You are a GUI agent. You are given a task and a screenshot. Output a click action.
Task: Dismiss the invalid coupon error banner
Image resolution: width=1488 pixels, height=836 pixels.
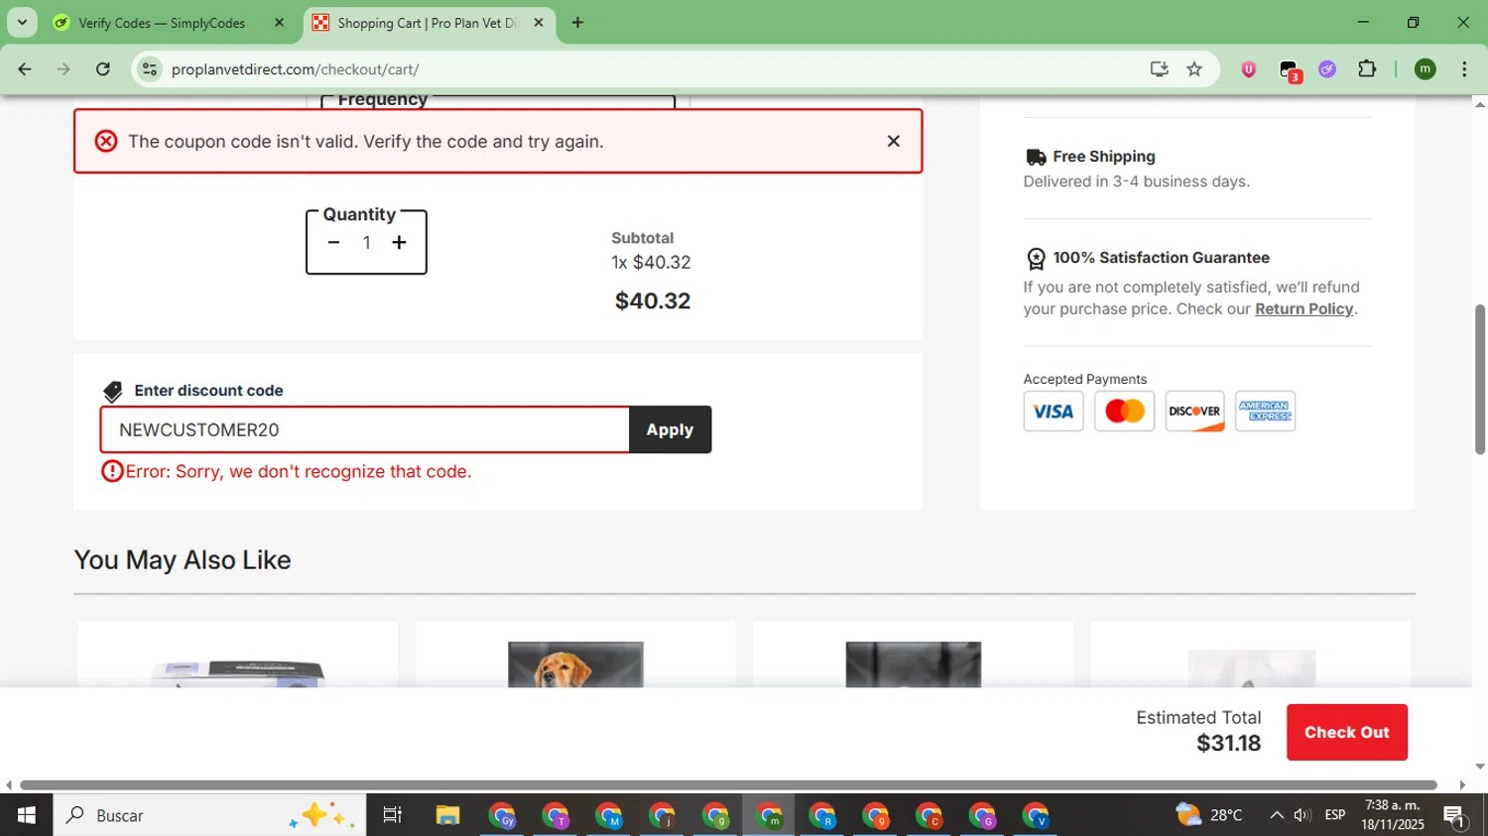tap(893, 141)
